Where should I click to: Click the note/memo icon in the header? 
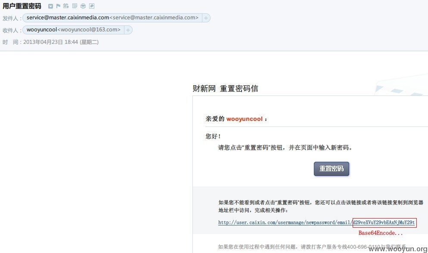(74, 6)
